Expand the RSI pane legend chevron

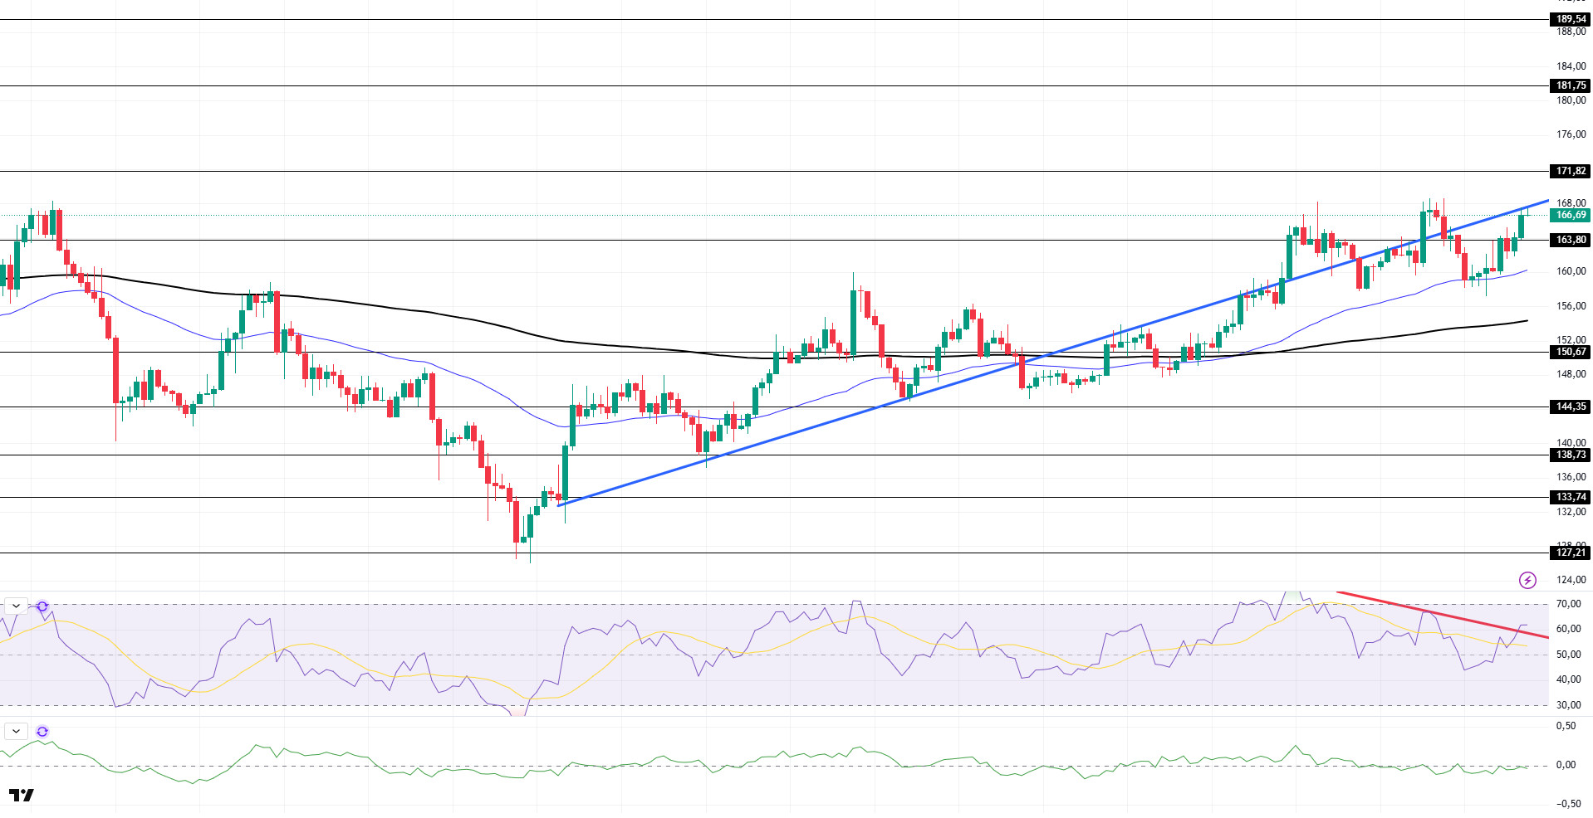tap(17, 606)
